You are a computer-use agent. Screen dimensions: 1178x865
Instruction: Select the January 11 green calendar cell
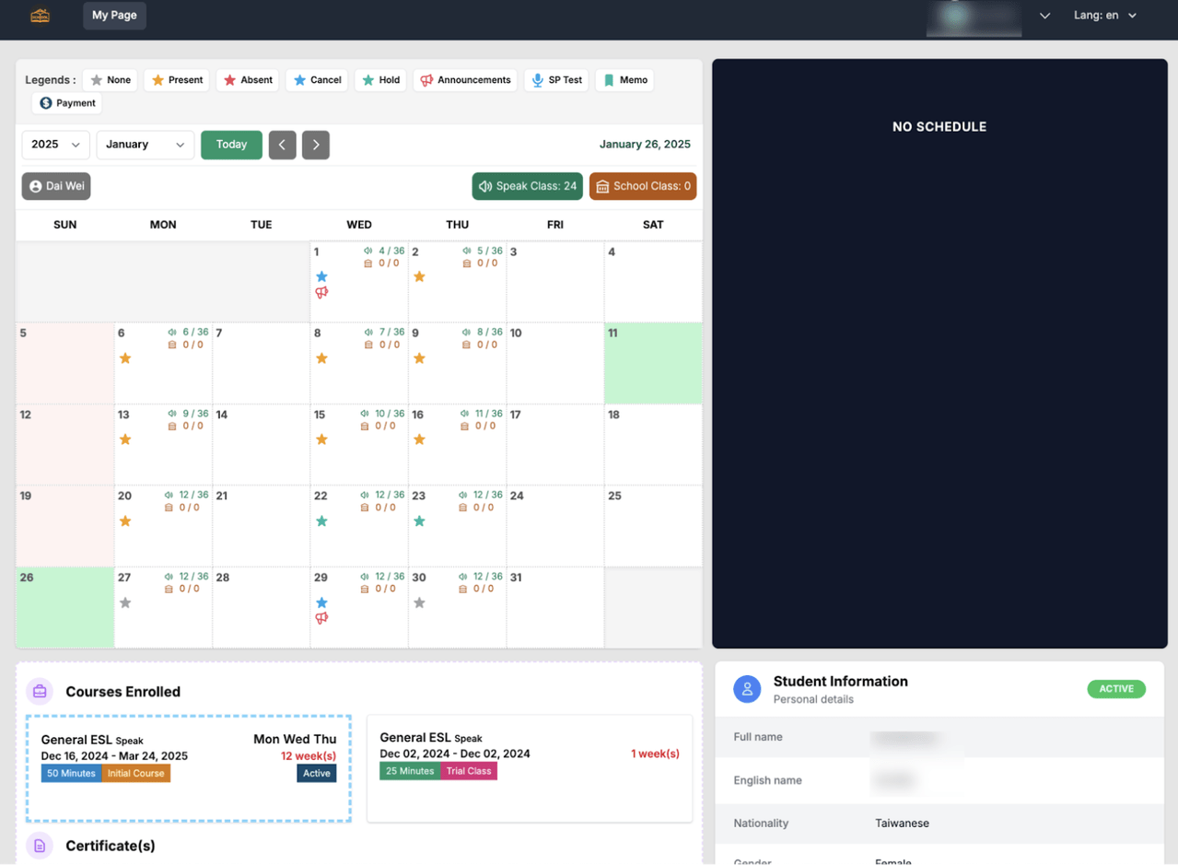(653, 363)
